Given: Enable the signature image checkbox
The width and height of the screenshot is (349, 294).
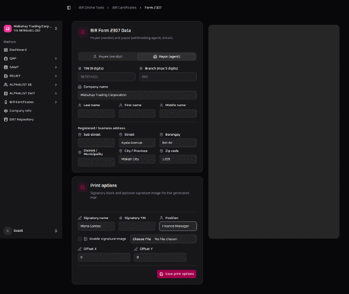Looking at the screenshot, I should point(80,239).
